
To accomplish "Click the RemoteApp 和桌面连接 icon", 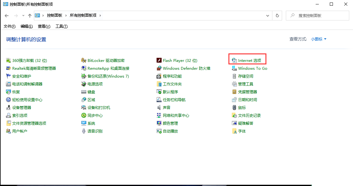I will [x=84, y=68].
